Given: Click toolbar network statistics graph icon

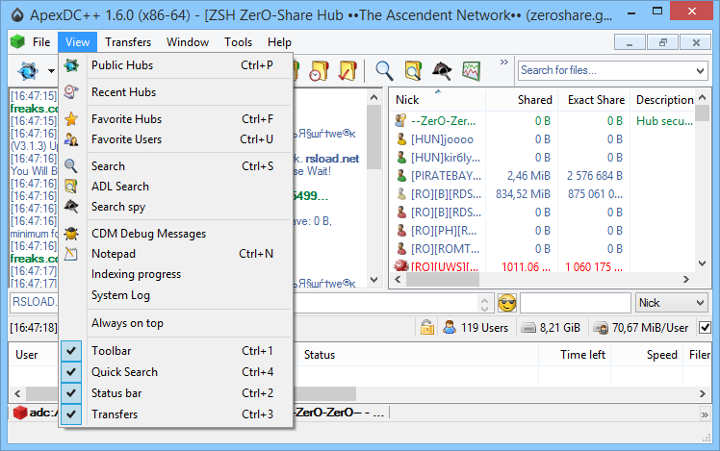Looking at the screenshot, I should (471, 71).
